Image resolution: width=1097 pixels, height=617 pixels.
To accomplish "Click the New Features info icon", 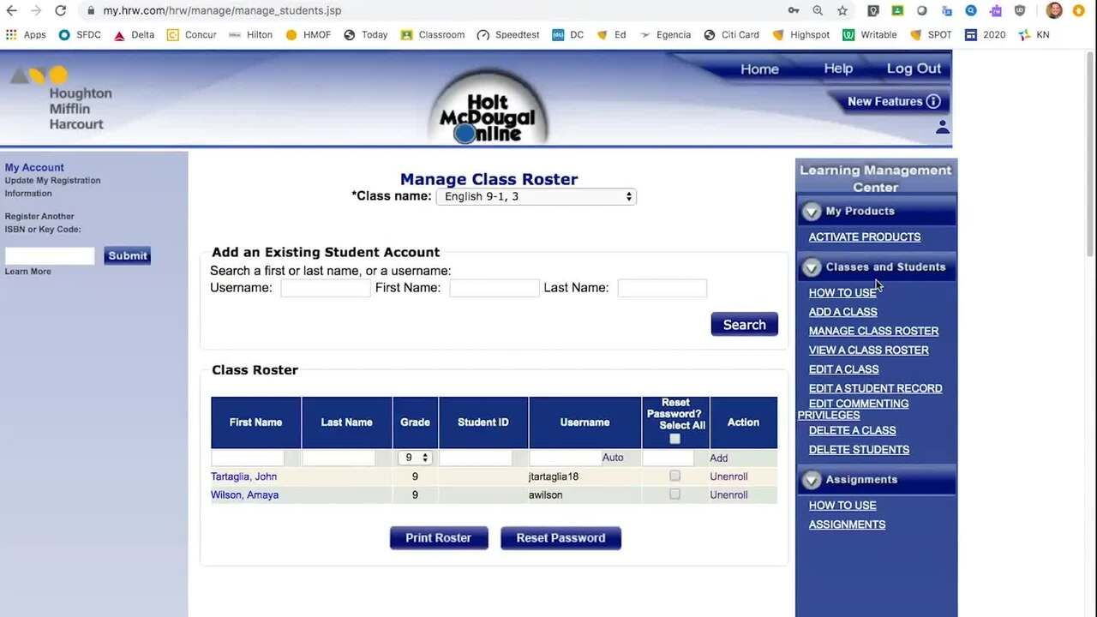I will click(933, 101).
